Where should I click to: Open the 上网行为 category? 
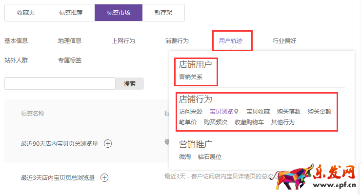coord(123,41)
